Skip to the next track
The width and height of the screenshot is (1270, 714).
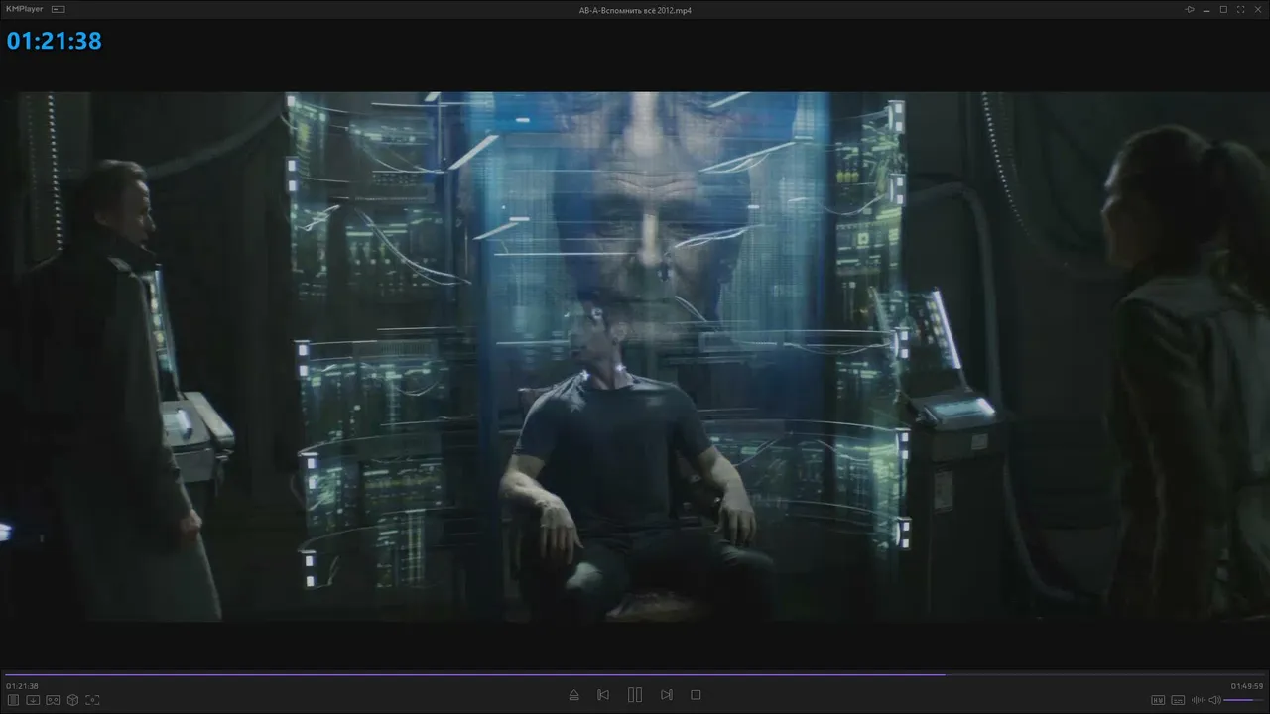tap(667, 695)
